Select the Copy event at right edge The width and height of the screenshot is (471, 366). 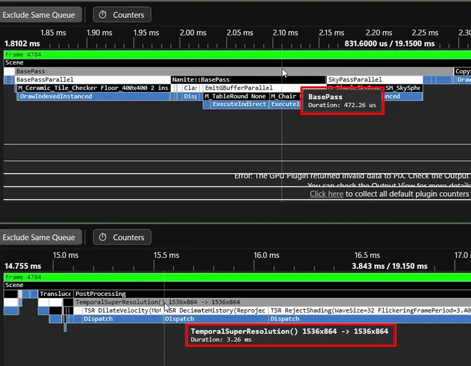click(462, 71)
